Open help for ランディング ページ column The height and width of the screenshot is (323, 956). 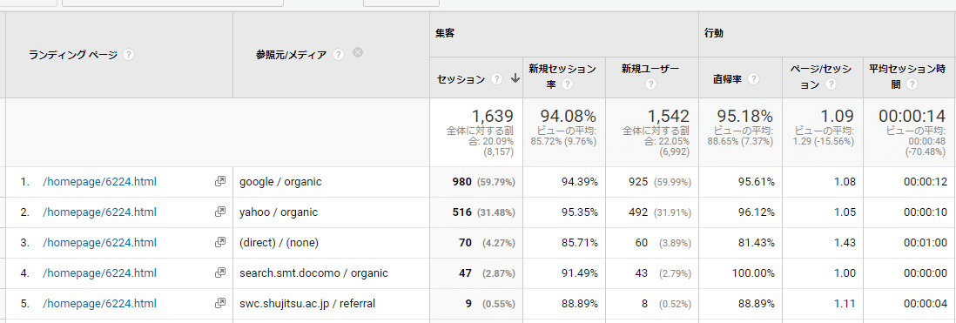[128, 55]
